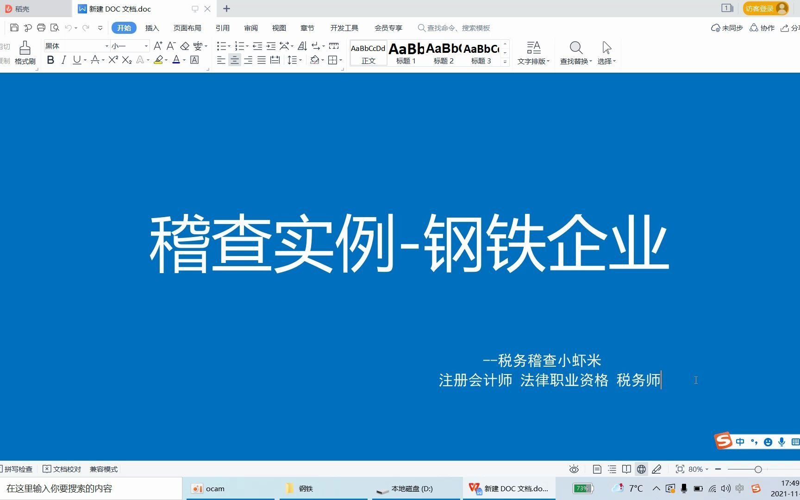This screenshot has height=500, width=800.
Task: Expand the quick access toolbar customize arrow
Action: click(100, 28)
